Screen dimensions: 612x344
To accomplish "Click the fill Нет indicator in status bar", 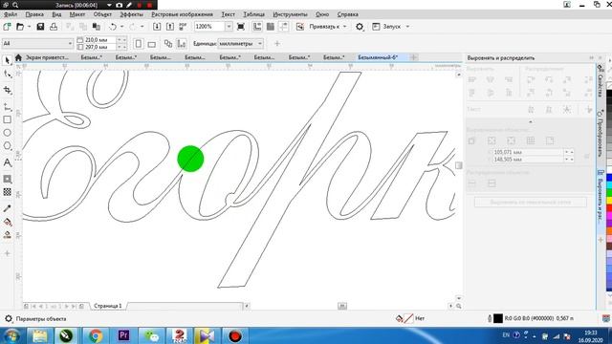I will [410, 318].
